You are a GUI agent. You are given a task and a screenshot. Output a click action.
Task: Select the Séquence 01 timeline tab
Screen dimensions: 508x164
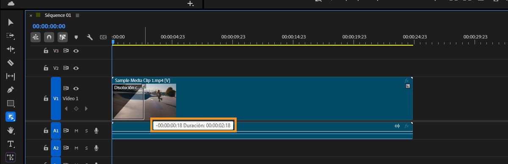pos(58,15)
